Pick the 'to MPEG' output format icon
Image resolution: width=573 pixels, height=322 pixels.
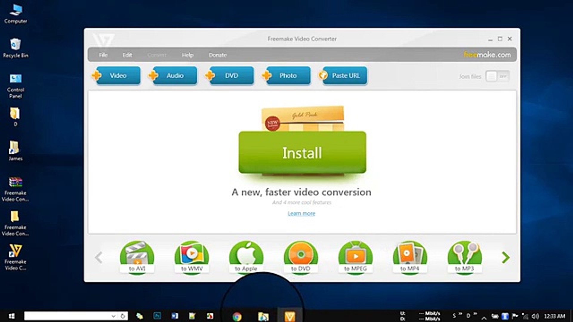pyautogui.click(x=355, y=257)
